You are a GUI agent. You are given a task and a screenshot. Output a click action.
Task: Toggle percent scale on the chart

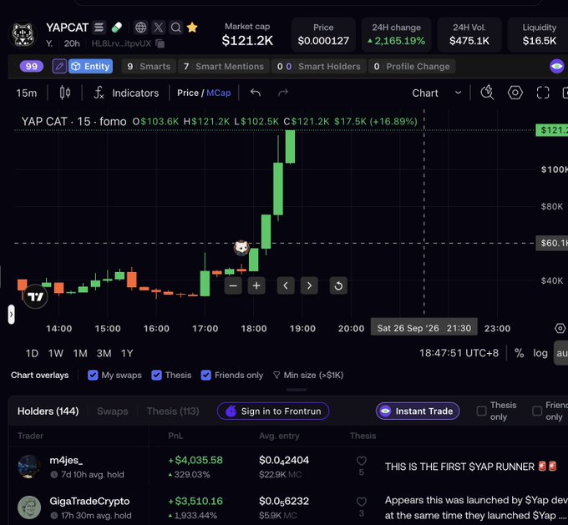click(x=519, y=353)
